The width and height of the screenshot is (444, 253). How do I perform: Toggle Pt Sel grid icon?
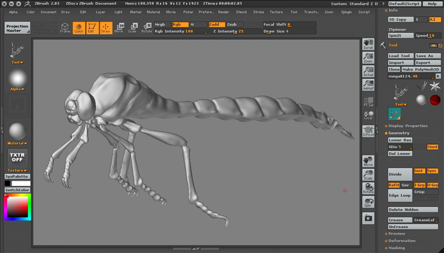click(368, 102)
